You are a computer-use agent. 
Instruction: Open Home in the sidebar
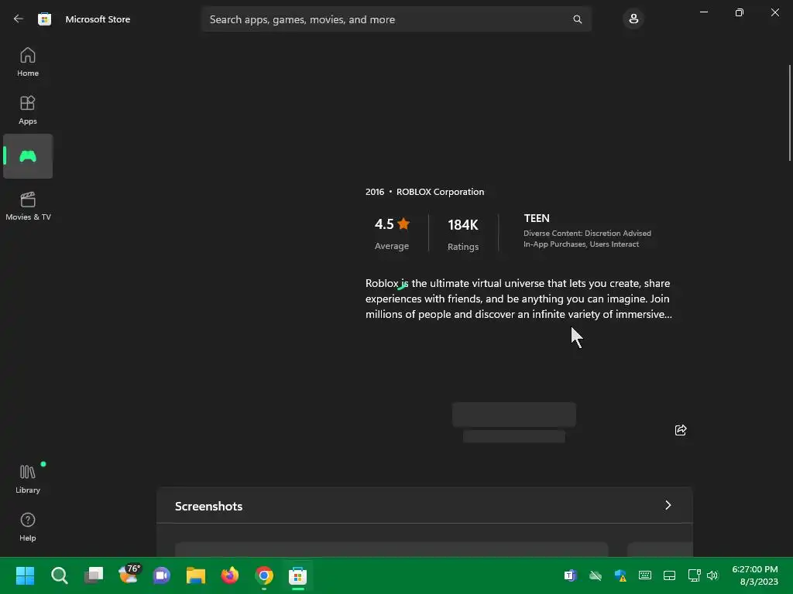(x=28, y=62)
